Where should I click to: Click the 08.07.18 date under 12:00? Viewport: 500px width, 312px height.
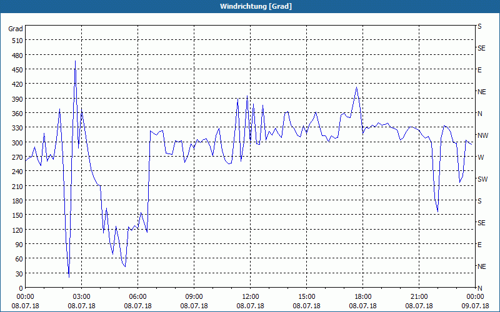(x=251, y=306)
